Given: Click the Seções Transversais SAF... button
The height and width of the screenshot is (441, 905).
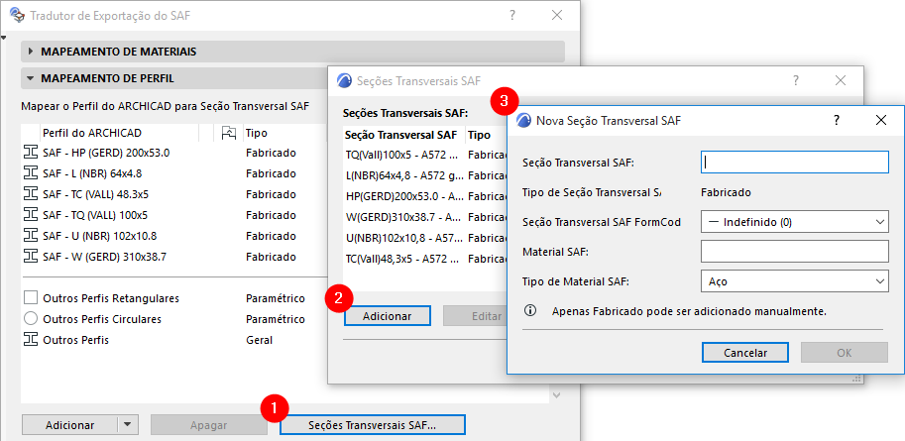Looking at the screenshot, I should point(373,425).
